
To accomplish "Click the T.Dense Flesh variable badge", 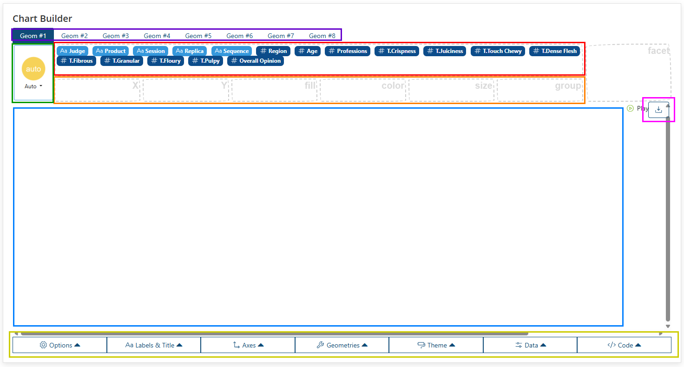I will tap(554, 51).
